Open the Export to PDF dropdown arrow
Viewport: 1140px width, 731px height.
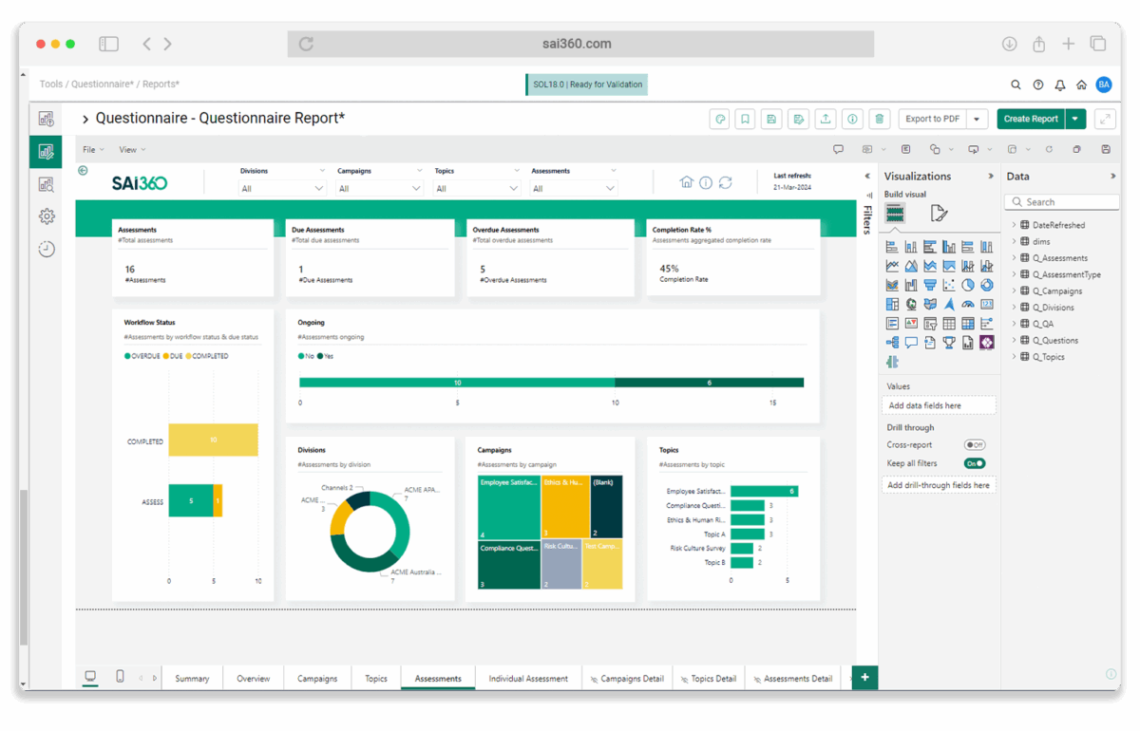[x=977, y=119]
